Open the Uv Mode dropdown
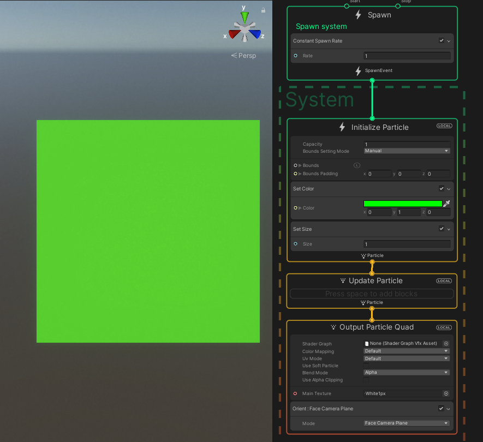Viewport: 483px width, 442px height. coord(407,359)
